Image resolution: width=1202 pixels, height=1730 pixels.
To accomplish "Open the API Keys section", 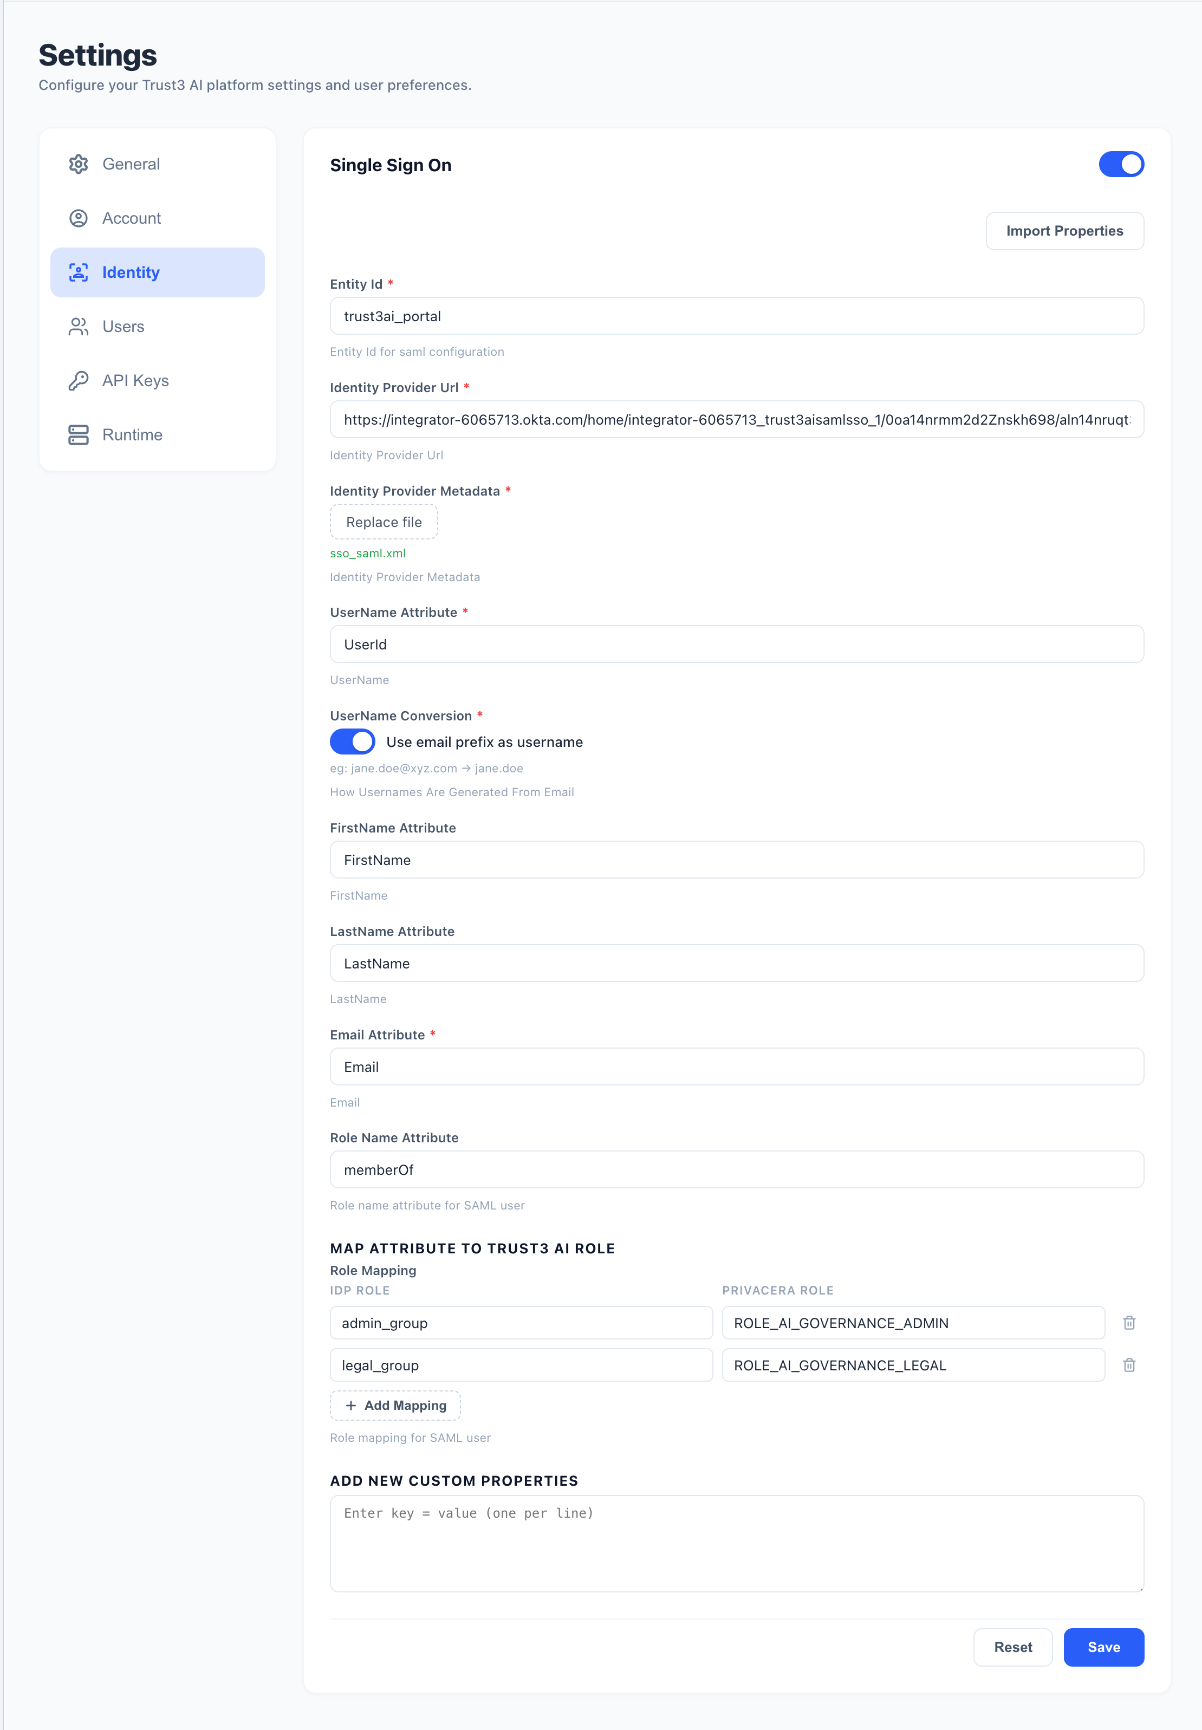I will click(x=158, y=381).
